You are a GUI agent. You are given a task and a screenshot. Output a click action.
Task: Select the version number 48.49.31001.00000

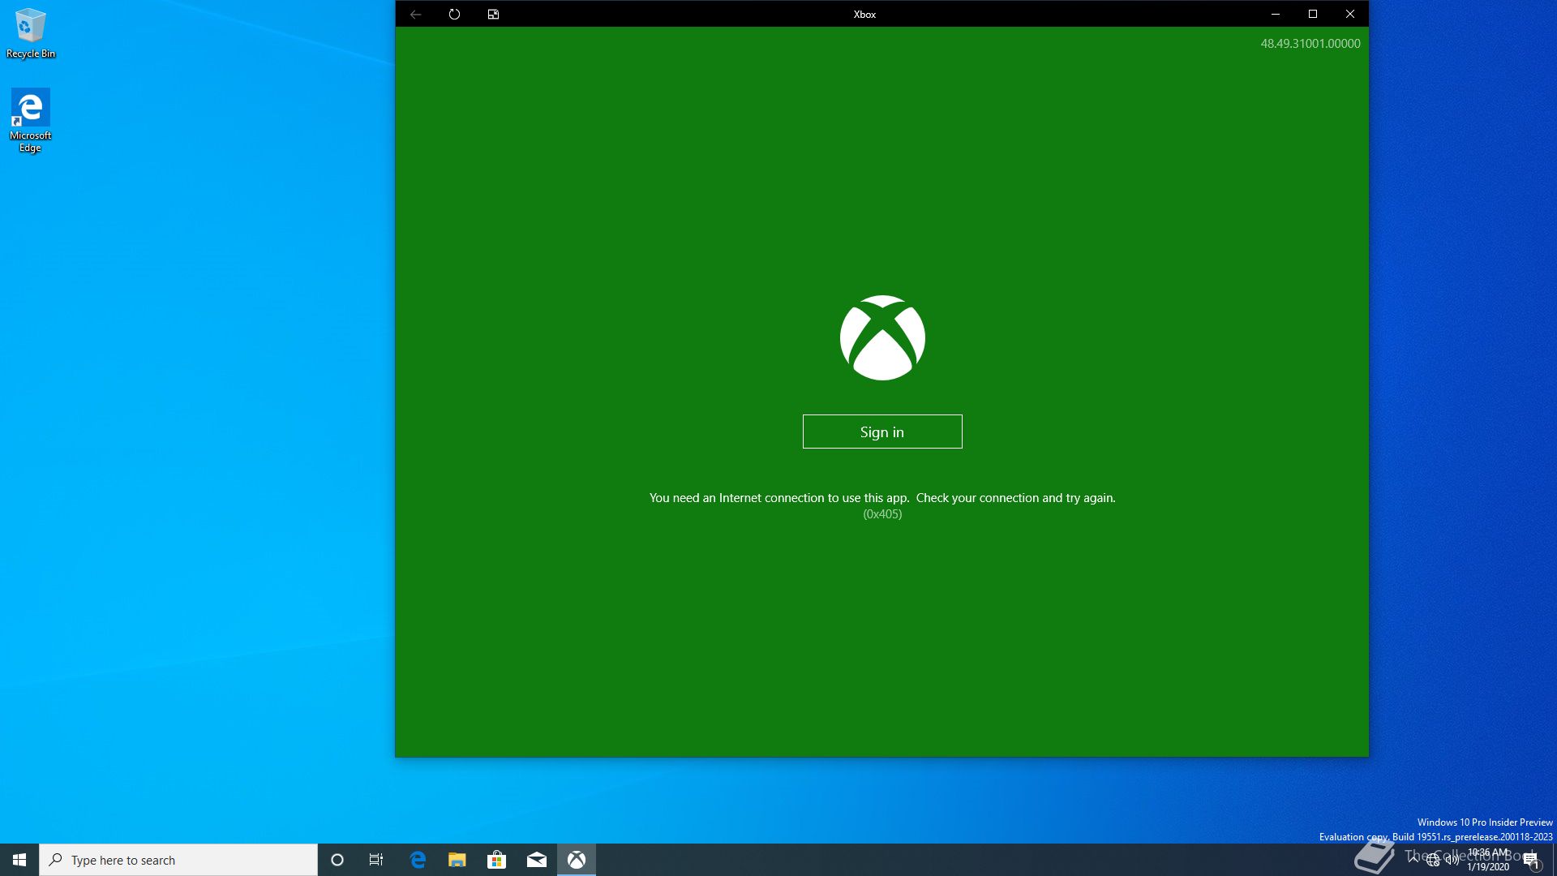[1310, 44]
